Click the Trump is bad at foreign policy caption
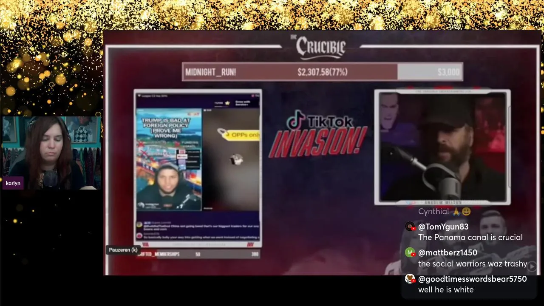 166,128
